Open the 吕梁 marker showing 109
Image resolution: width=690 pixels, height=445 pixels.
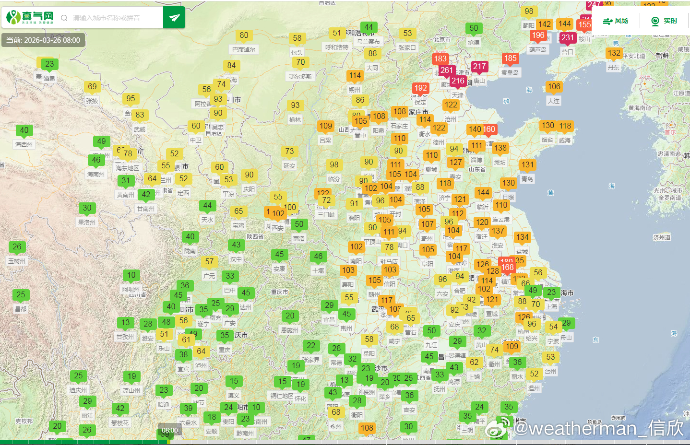[x=325, y=127]
